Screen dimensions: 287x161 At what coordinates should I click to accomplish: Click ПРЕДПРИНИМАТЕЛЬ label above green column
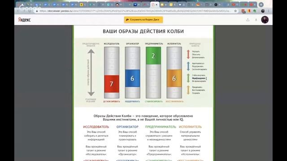[x=154, y=44]
